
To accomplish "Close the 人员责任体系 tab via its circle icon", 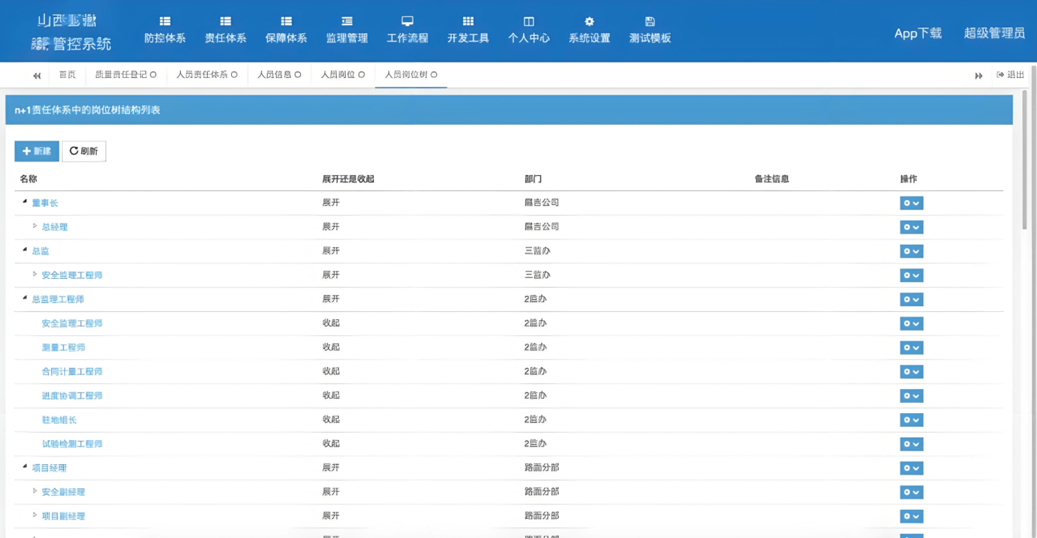I will tap(235, 75).
